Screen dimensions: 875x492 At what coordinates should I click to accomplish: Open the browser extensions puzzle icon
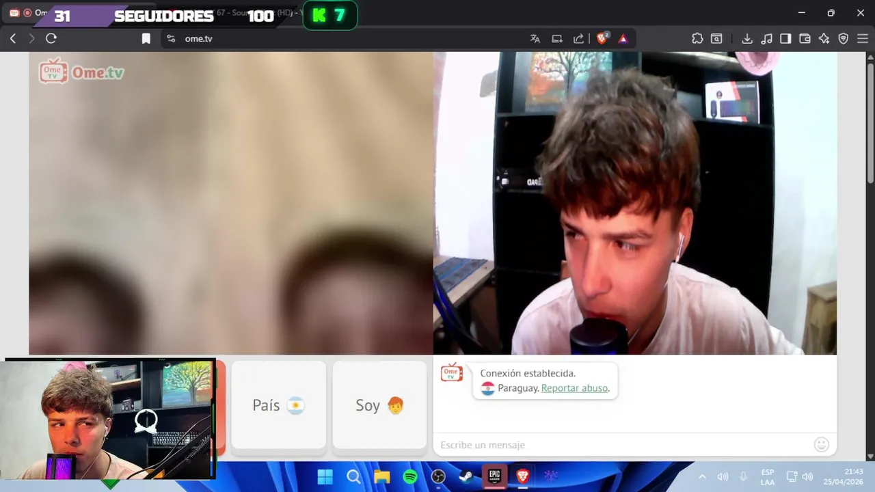pyautogui.click(x=697, y=39)
